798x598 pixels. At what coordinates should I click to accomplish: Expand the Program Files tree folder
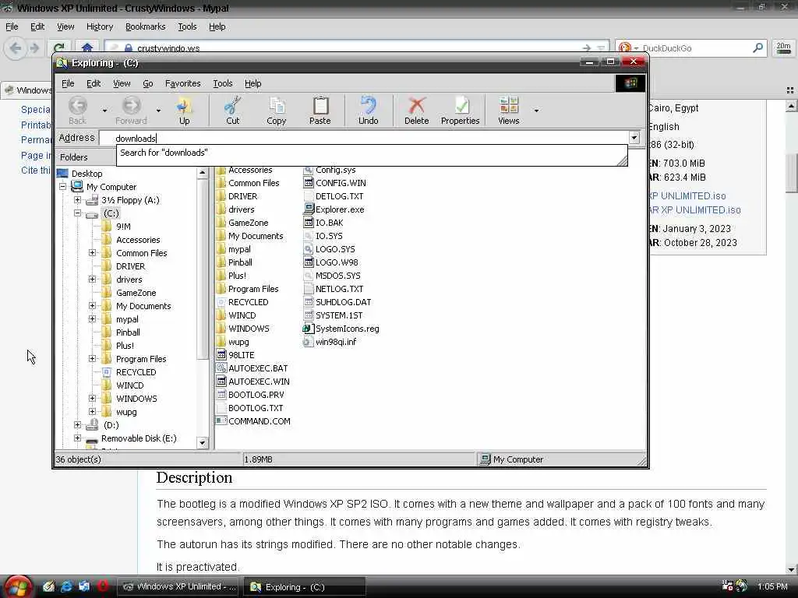coord(93,358)
